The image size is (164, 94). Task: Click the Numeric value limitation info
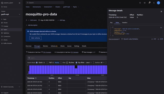click(x=130, y=39)
